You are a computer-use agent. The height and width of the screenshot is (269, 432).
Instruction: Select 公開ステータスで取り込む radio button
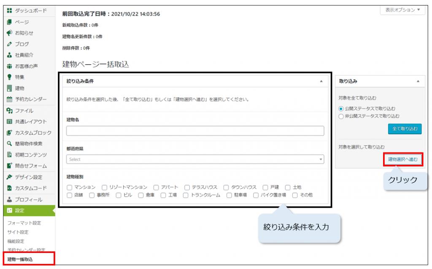click(341, 109)
